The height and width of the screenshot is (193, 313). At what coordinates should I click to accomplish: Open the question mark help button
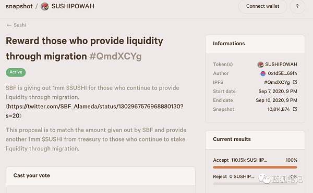click(297, 6)
